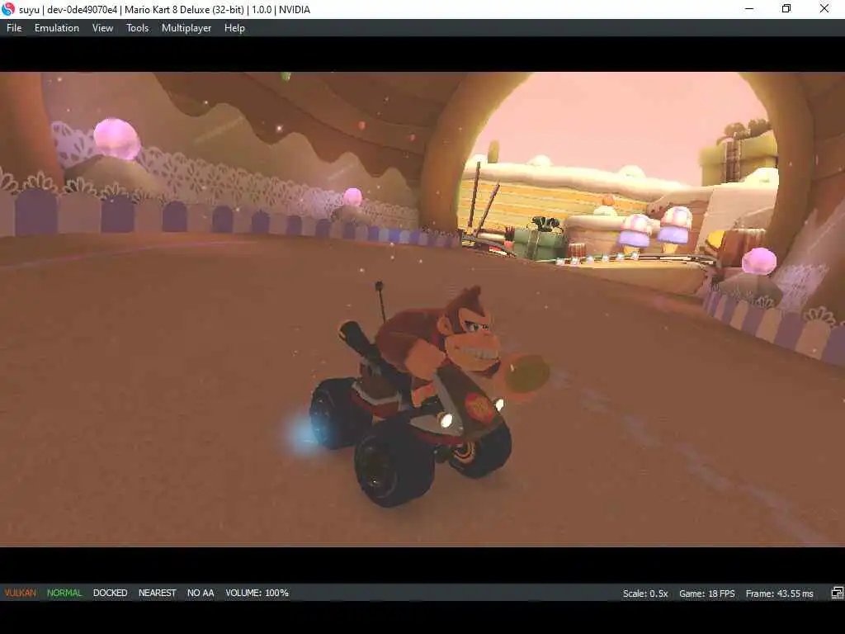
Task: Restore down the suyu window
Action: (786, 8)
